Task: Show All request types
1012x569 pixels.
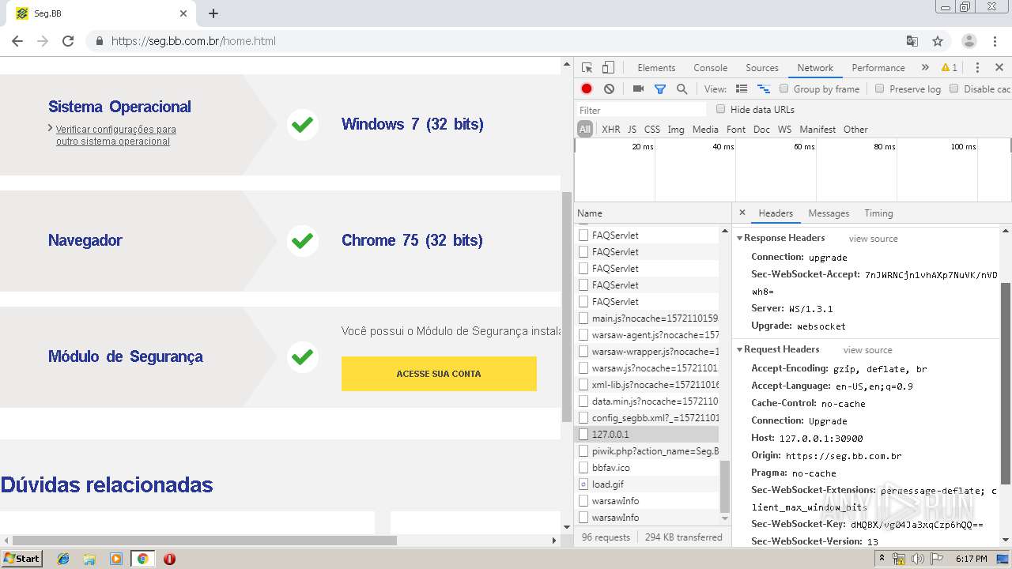Action: tap(585, 130)
